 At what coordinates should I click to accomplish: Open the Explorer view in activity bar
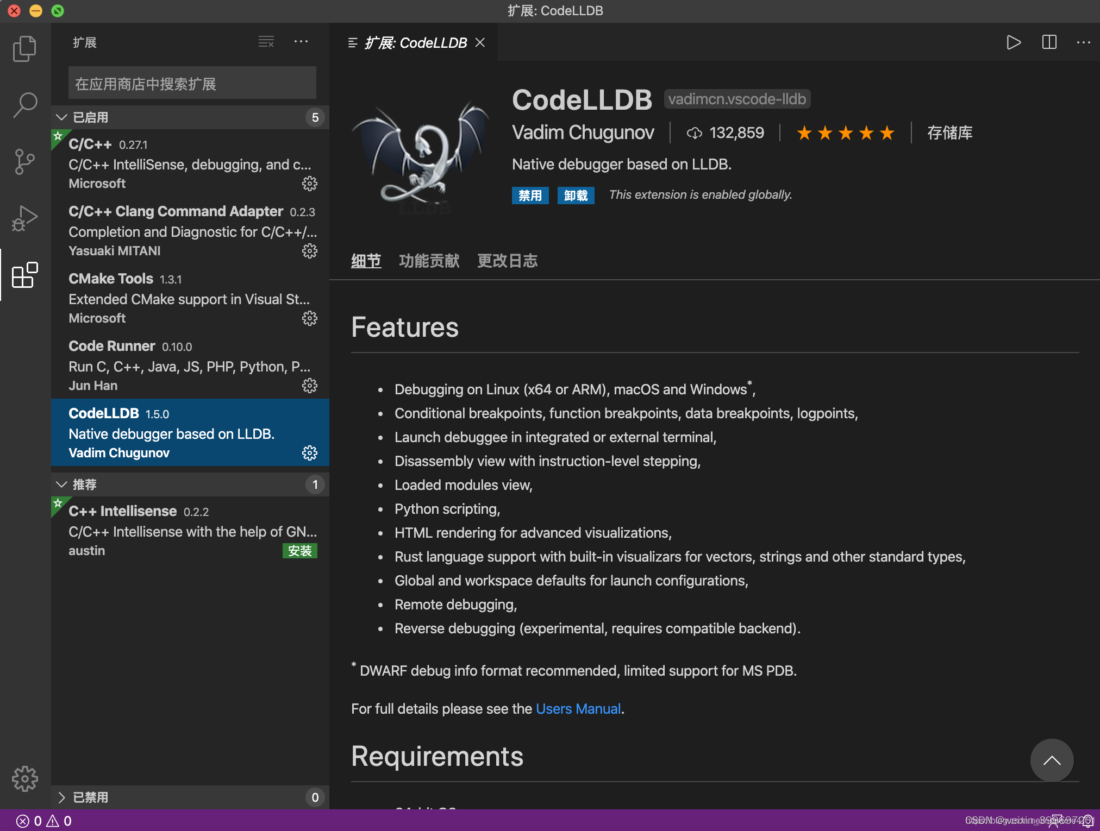[x=24, y=49]
